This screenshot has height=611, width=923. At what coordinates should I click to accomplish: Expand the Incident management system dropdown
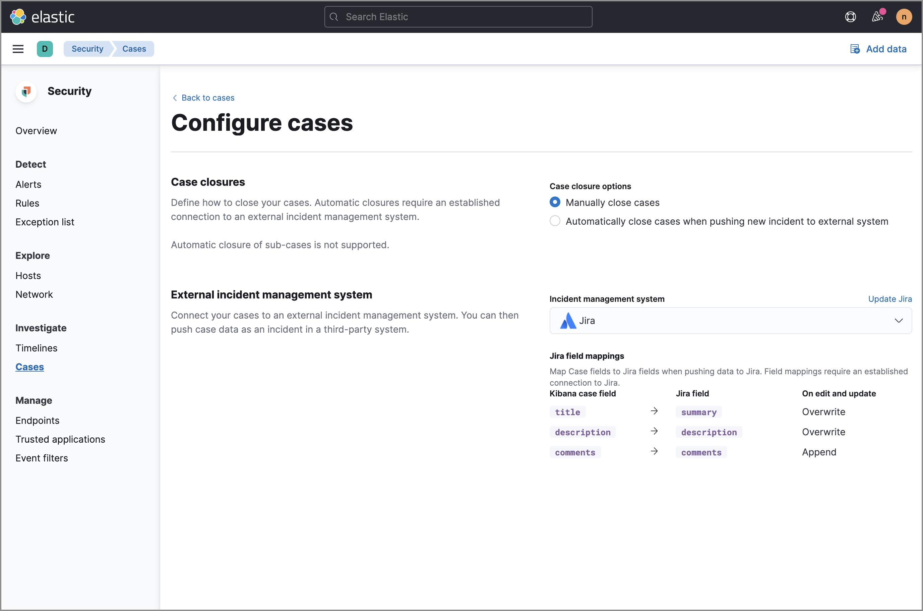899,321
